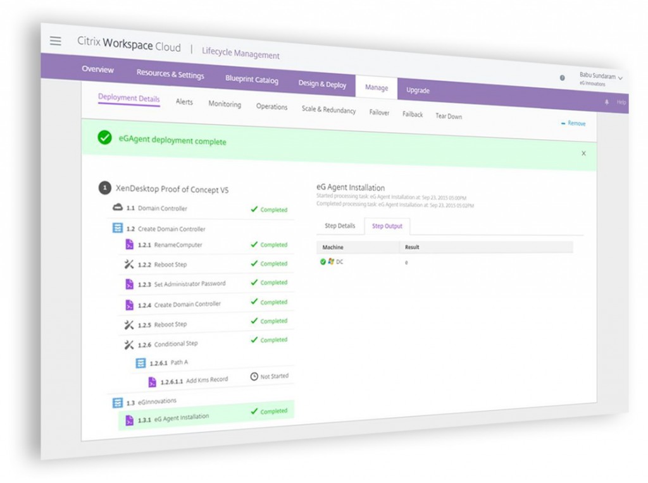This screenshot has height=483, width=648.
Task: Click the tools icon for 1.2.5 Reboot Step
Action: pos(129,324)
